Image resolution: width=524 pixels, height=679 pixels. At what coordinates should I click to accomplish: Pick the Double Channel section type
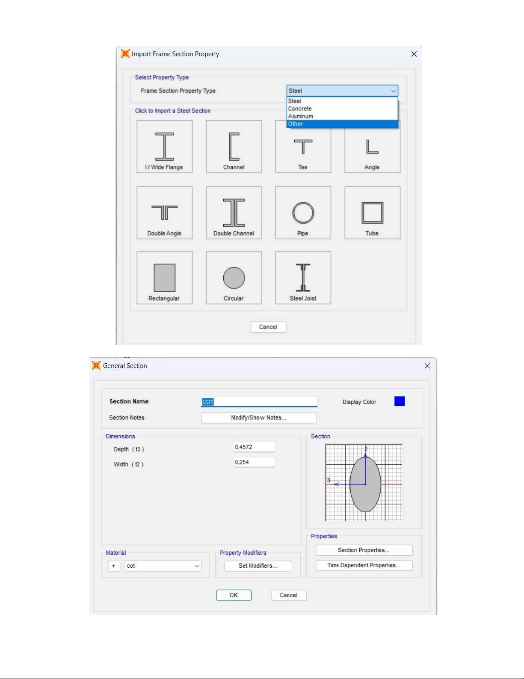click(x=234, y=212)
